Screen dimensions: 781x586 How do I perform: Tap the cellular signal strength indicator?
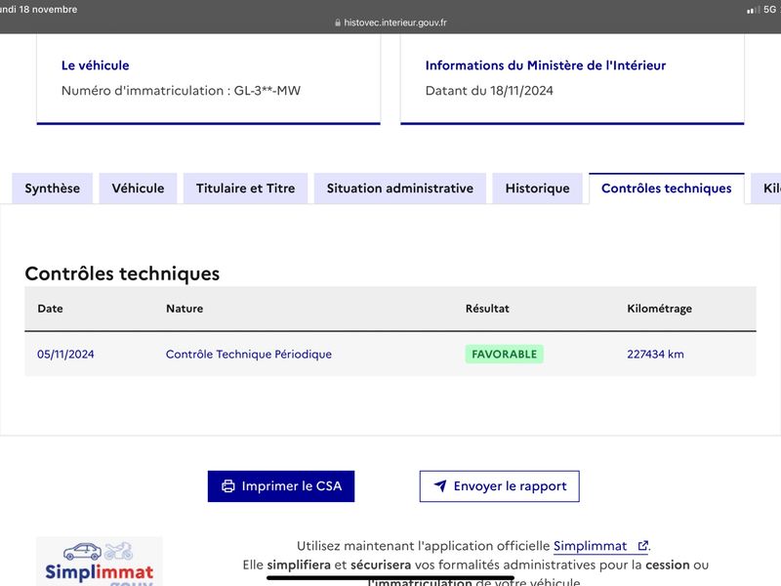[x=753, y=10]
